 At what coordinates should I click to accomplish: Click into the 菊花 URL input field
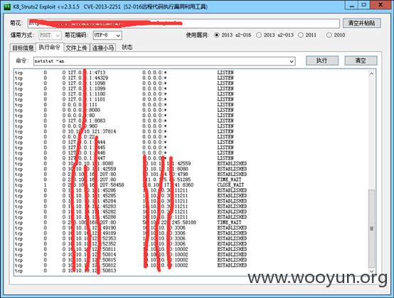click(x=183, y=24)
